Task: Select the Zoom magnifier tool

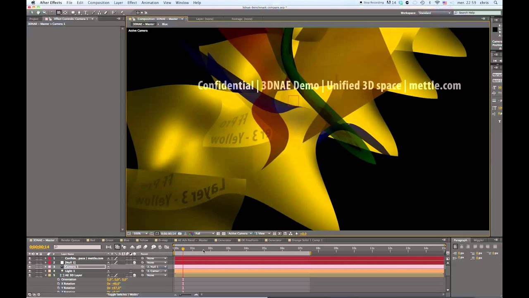Action: pyautogui.click(x=45, y=12)
